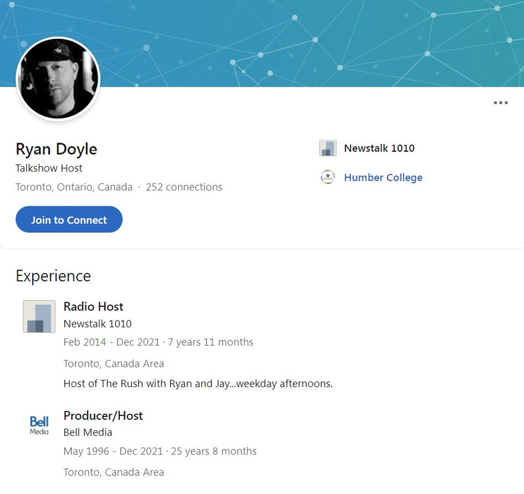Click Feb 2014 - Dec 2021 date range
This screenshot has width=524, height=494.
pos(112,342)
